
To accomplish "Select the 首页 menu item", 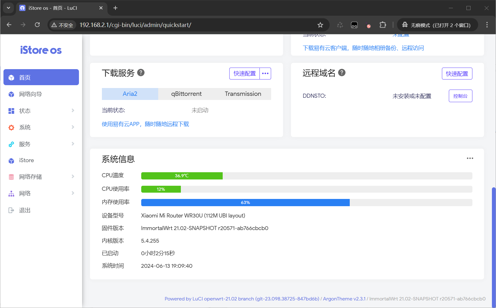I will click(41, 77).
